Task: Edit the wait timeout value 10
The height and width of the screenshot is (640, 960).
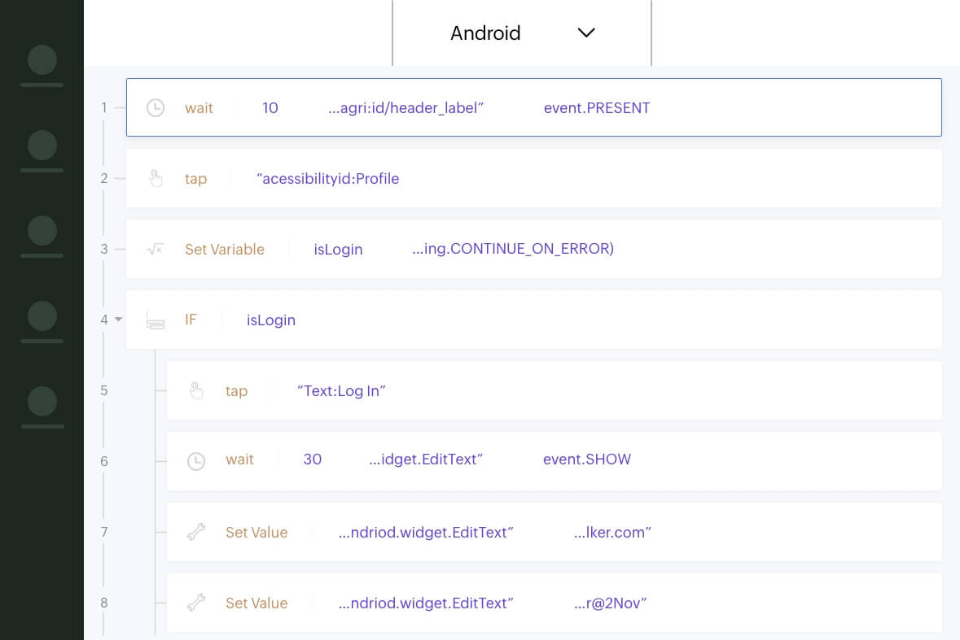Action: point(270,108)
